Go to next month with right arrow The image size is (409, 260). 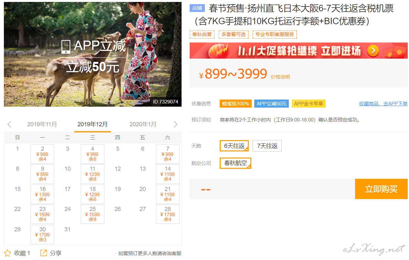(175, 124)
